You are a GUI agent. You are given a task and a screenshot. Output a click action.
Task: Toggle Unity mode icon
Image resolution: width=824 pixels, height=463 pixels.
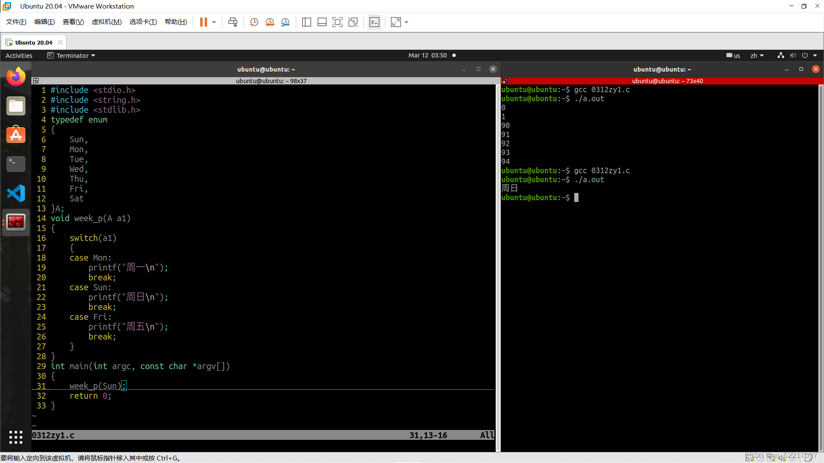pos(353,22)
